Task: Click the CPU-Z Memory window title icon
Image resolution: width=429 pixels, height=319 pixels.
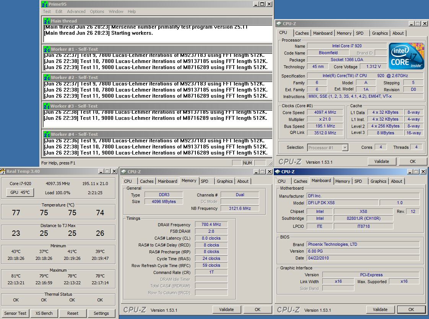Action: 124,171
